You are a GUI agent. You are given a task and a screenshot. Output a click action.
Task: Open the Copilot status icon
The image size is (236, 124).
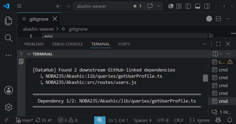(218, 120)
